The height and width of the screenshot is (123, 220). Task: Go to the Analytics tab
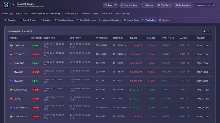pyautogui.click(x=46, y=20)
